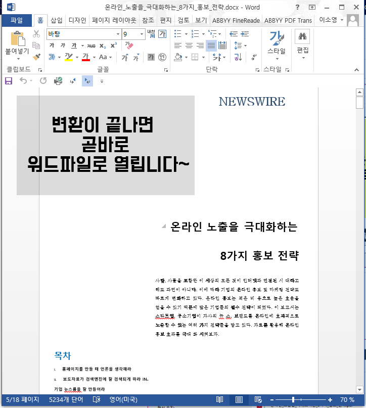Screen dimensions: 366x408
Task: Click the Cut scissors icon
Action: (36, 34)
